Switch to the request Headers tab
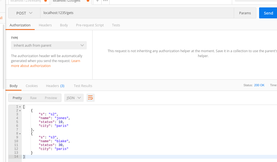The width and height of the screenshot is (277, 162). point(45,25)
